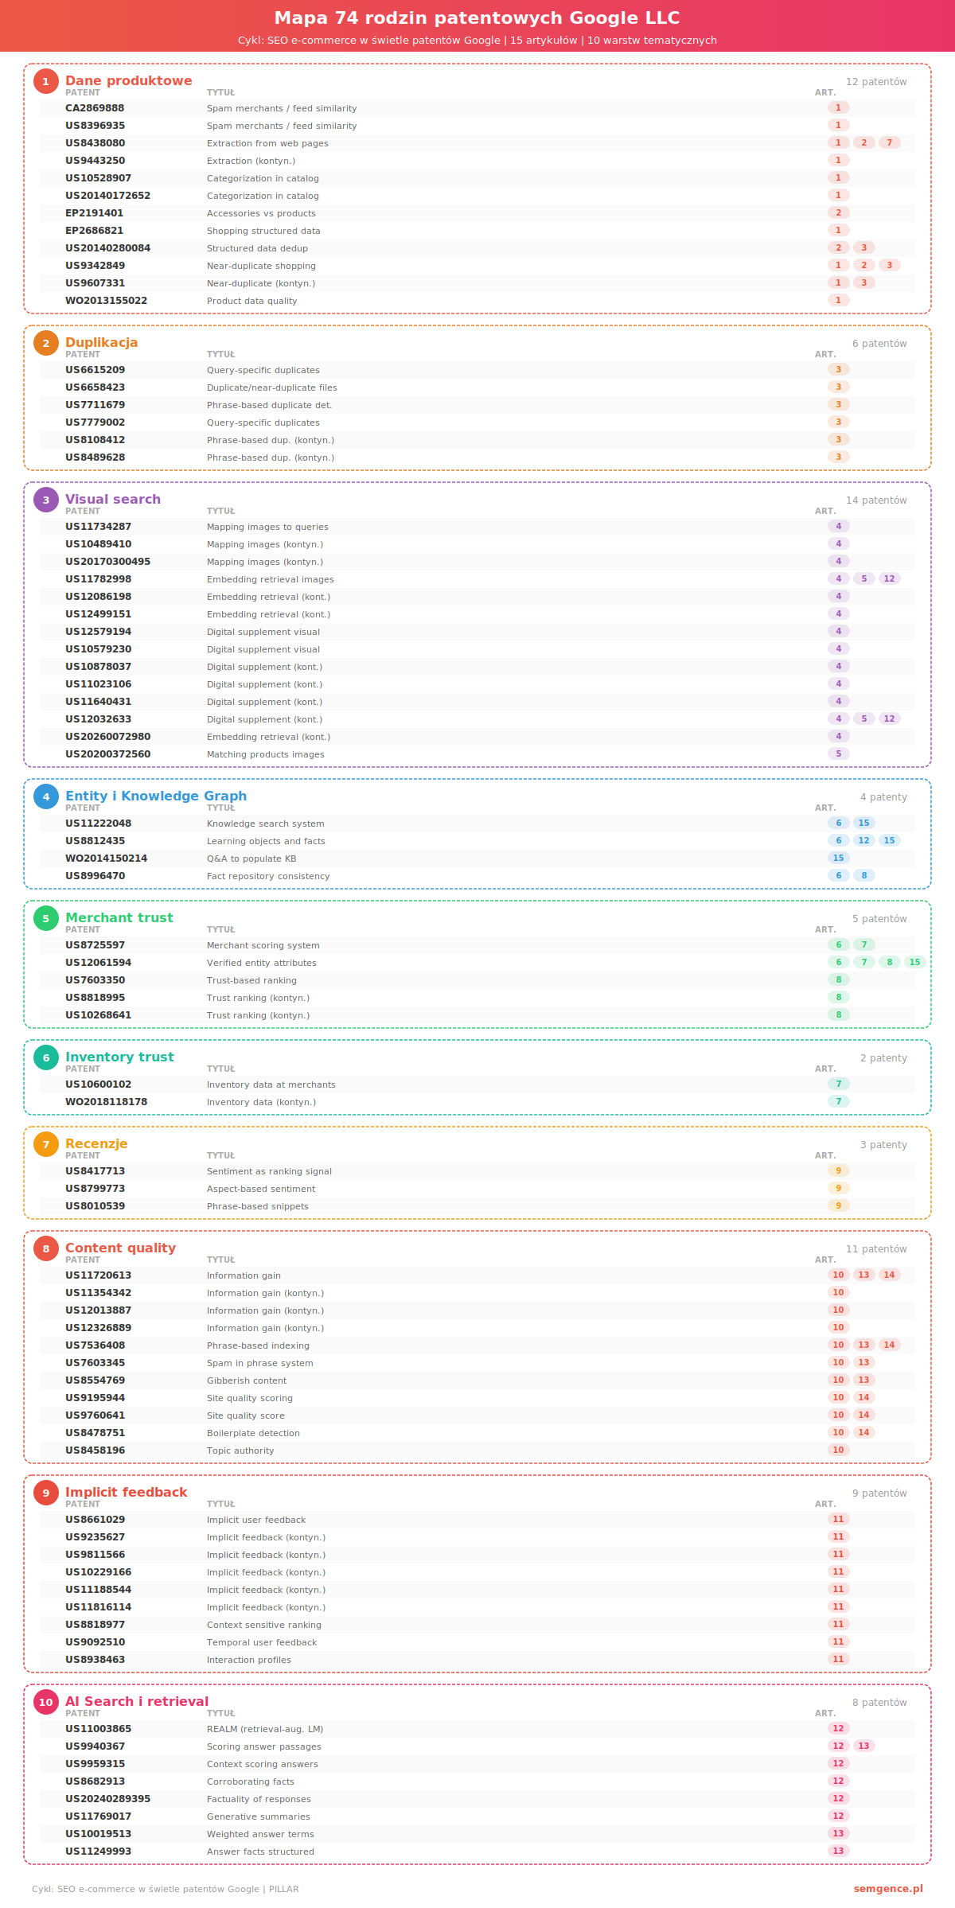Select the '14 patentów' count label
Screen dimensions: 955x1908
pyautogui.click(x=876, y=500)
